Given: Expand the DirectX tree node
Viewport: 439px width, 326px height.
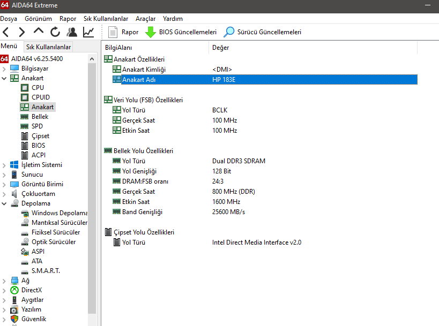Looking at the screenshot, I should click(x=4, y=291).
